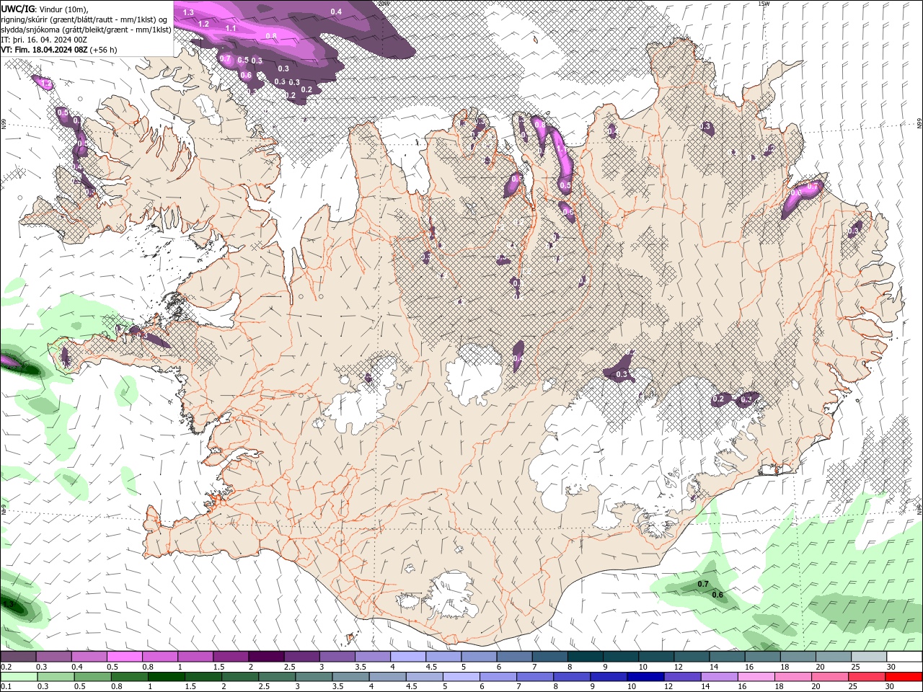
Task: Click the 'slydda/snjókoma' legend description line
Action: pyautogui.click(x=87, y=30)
